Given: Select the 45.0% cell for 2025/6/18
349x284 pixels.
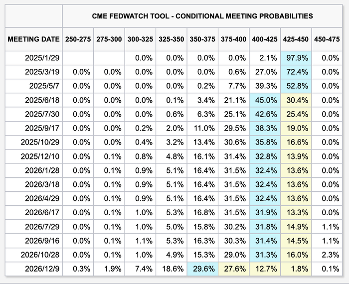Looking at the screenshot, I should tap(265, 99).
